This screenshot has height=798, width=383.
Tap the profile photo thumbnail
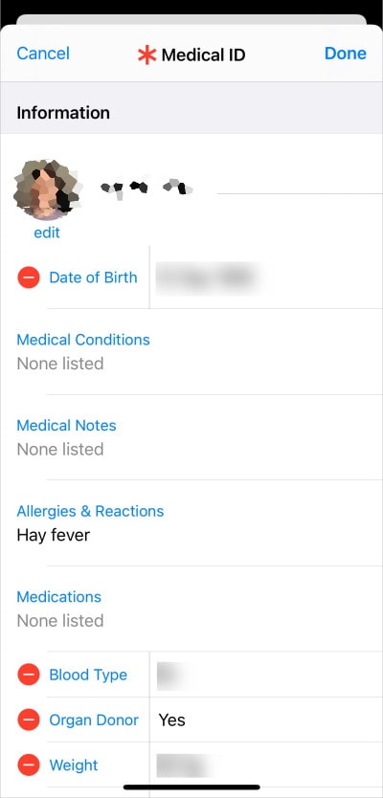[x=47, y=189]
